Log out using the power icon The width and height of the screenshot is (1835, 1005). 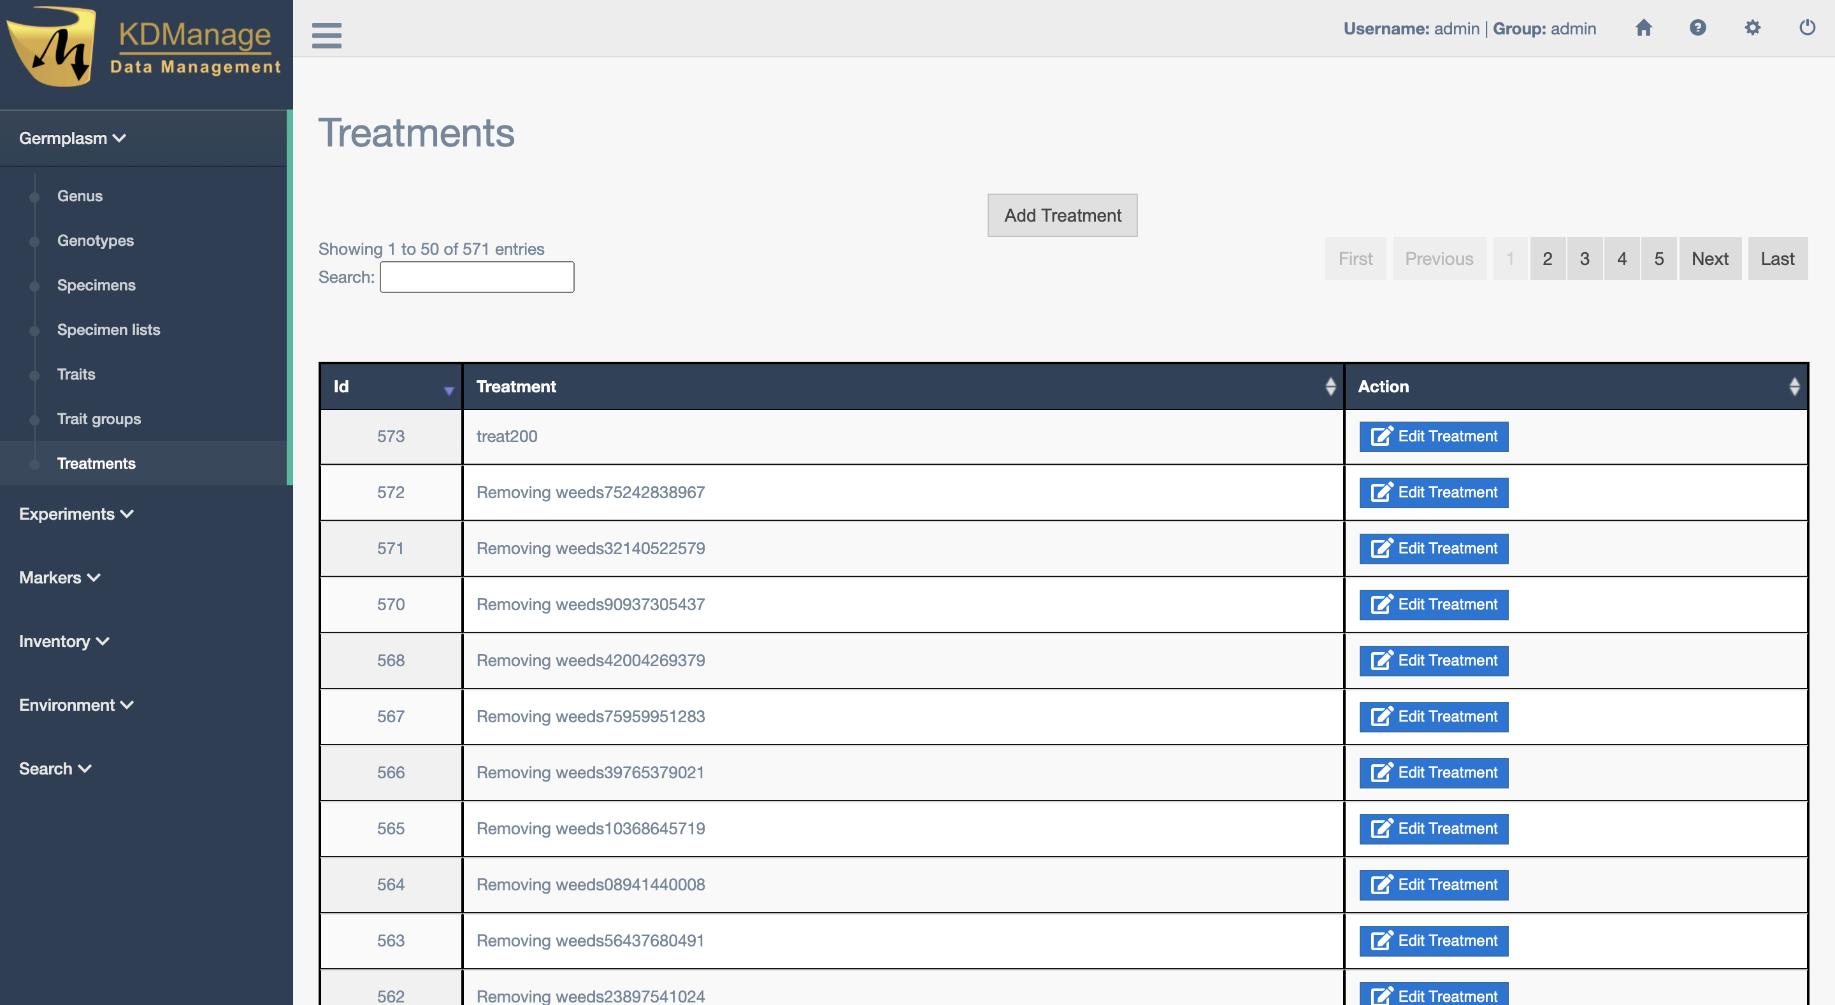coord(1806,29)
